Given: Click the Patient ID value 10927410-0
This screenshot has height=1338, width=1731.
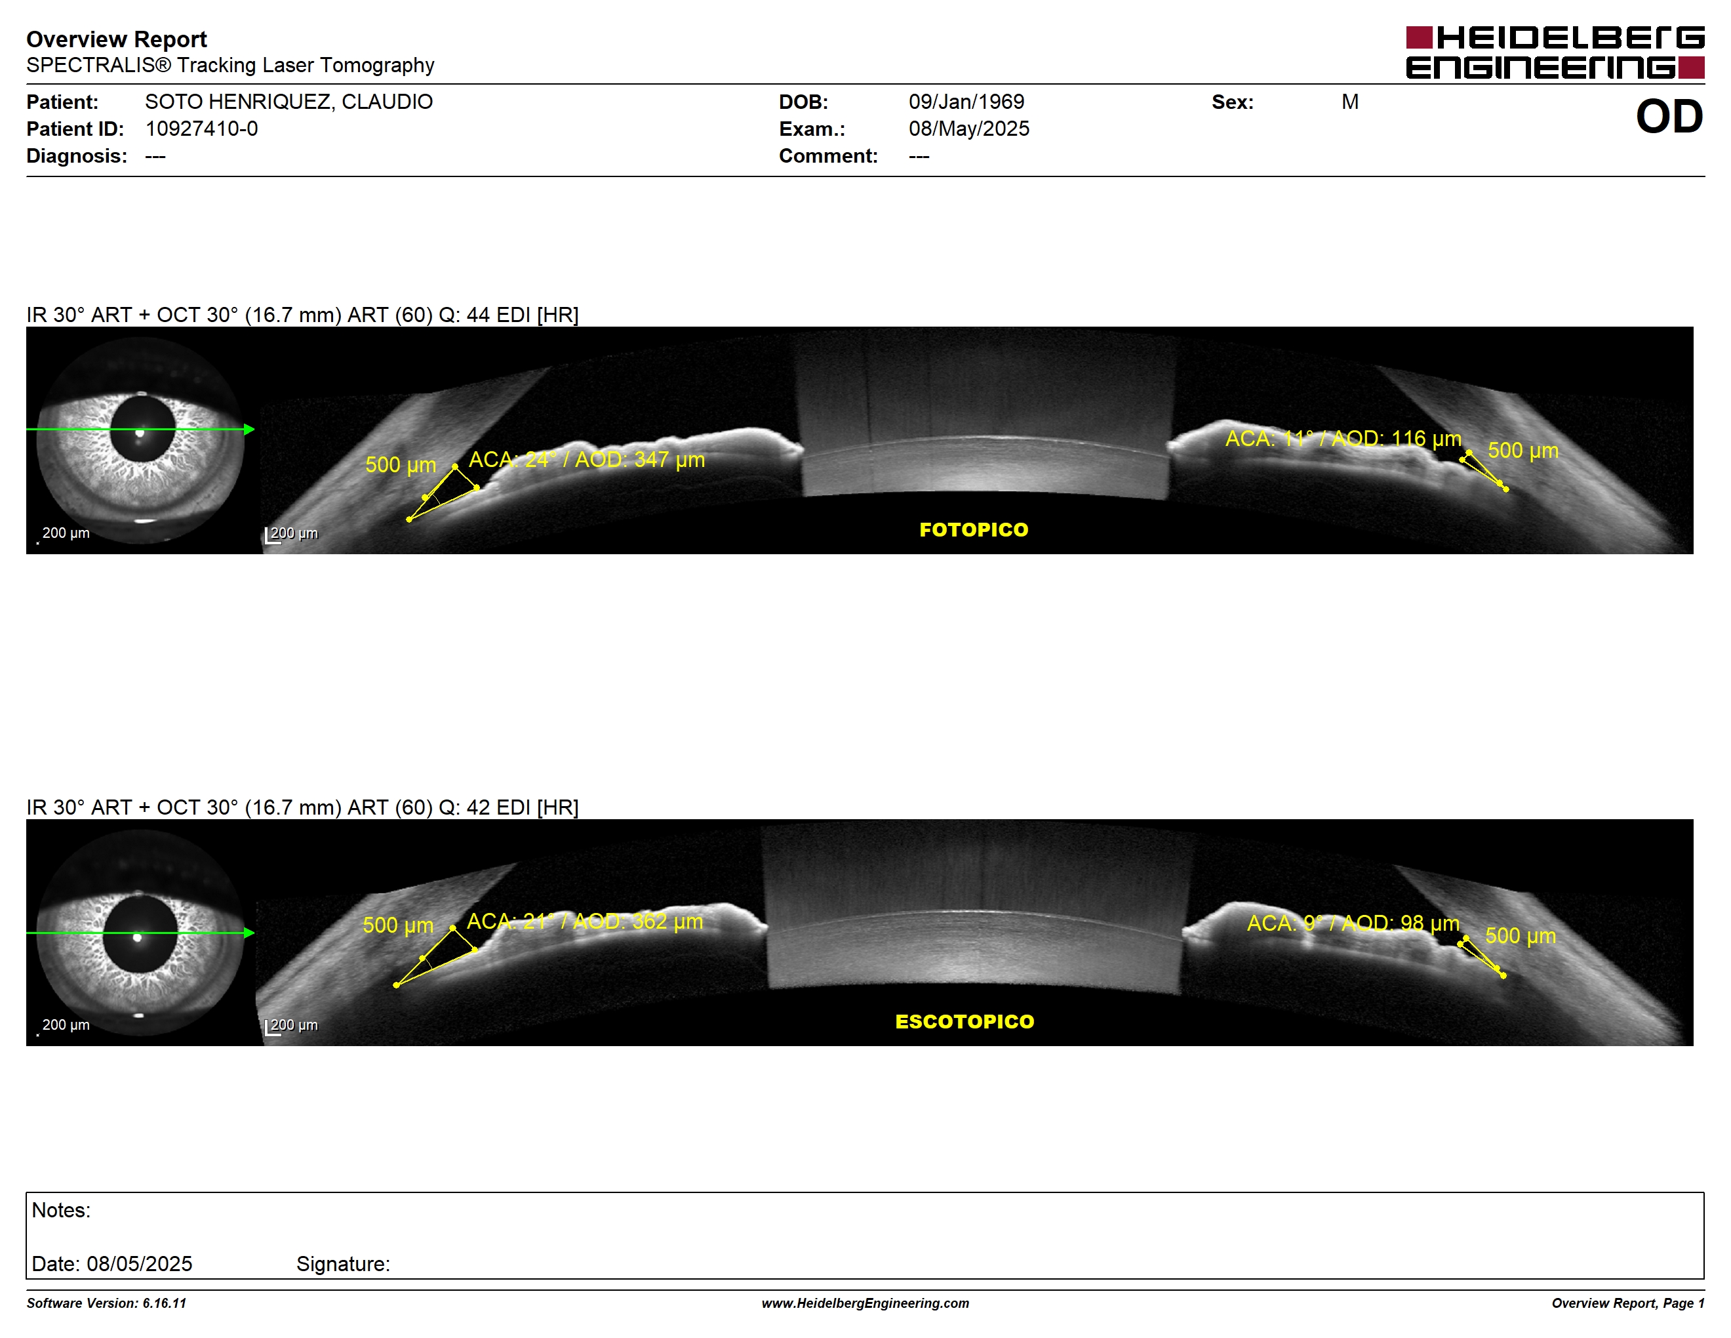Looking at the screenshot, I should coord(201,129).
